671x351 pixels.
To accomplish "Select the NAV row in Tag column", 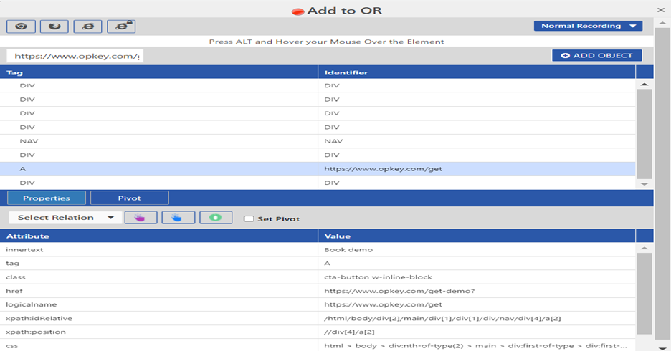I will [158, 141].
